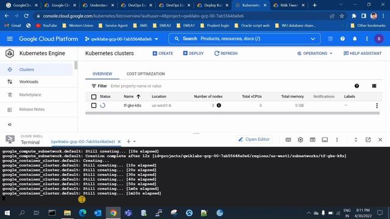The width and height of the screenshot is (390, 219).
Task: Open the Notifications bell icon
Action: [x=355, y=39]
